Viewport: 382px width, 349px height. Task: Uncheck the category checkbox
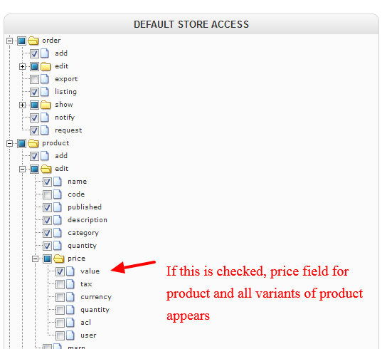(47, 233)
